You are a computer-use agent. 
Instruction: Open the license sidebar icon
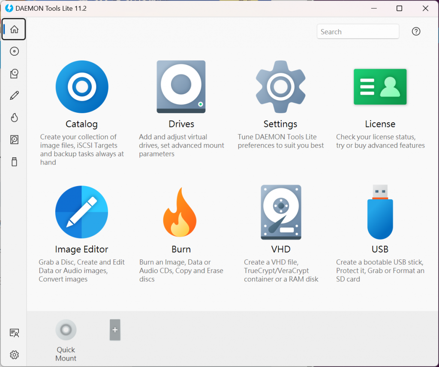pyautogui.click(x=14, y=333)
